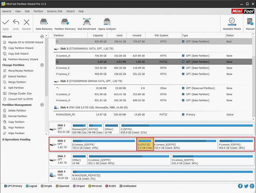Sort by Partition column header

pos(70,35)
